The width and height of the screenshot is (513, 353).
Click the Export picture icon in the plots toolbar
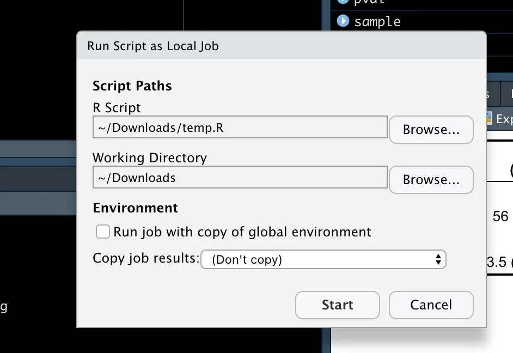[x=489, y=118]
